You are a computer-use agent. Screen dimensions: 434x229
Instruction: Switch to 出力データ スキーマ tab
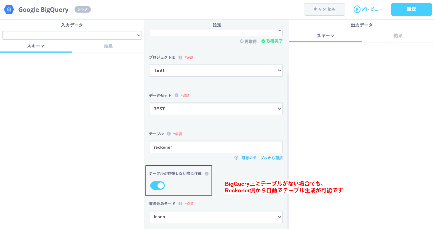click(x=325, y=36)
